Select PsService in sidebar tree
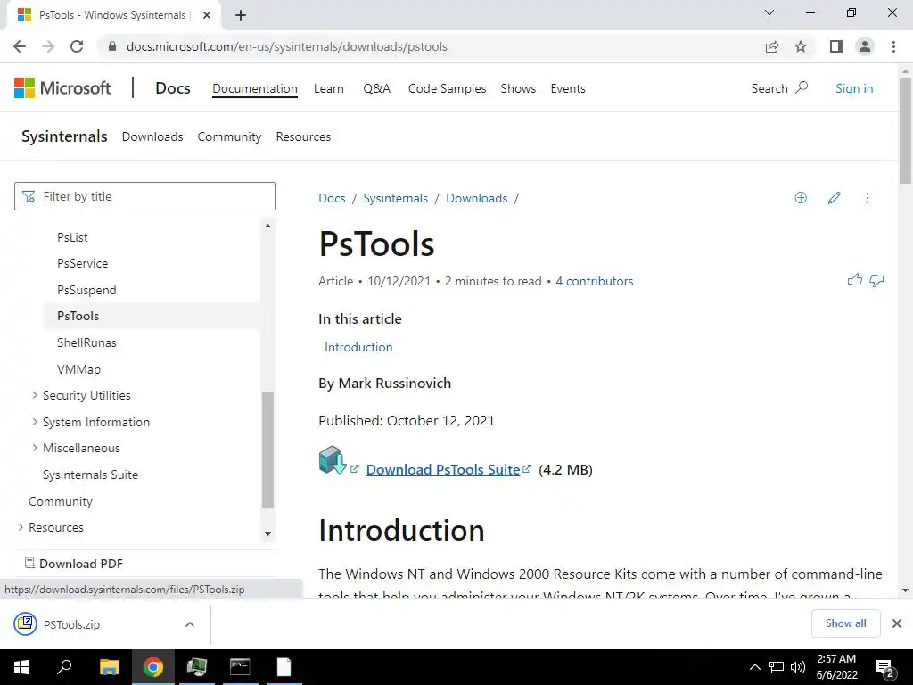This screenshot has width=913, height=685. pos(82,263)
